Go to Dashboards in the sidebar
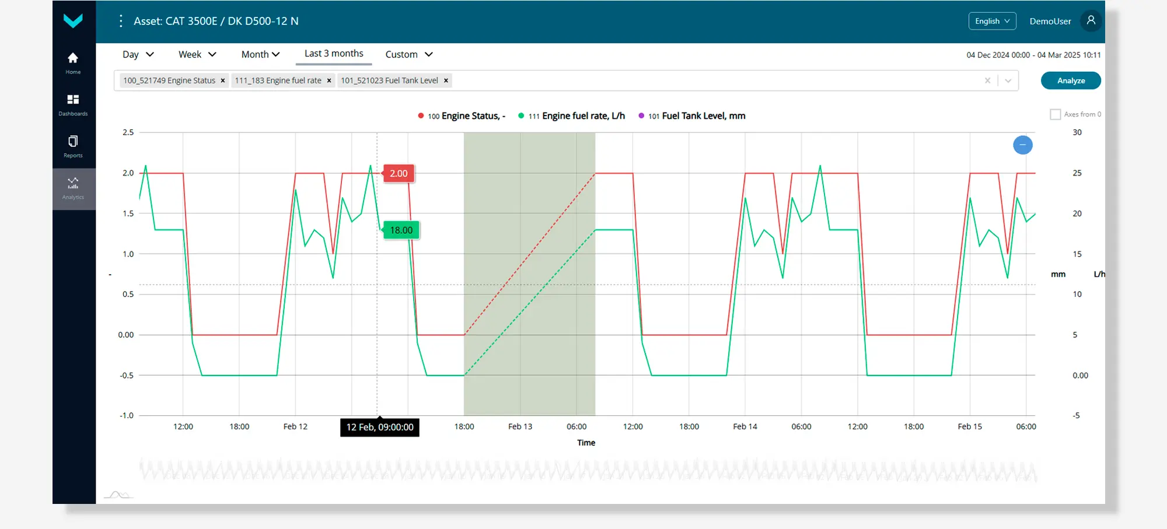Screen dimensions: 1167x529 73,104
